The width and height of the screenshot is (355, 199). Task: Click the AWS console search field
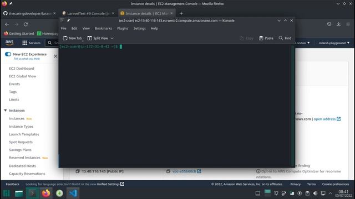pos(52,43)
